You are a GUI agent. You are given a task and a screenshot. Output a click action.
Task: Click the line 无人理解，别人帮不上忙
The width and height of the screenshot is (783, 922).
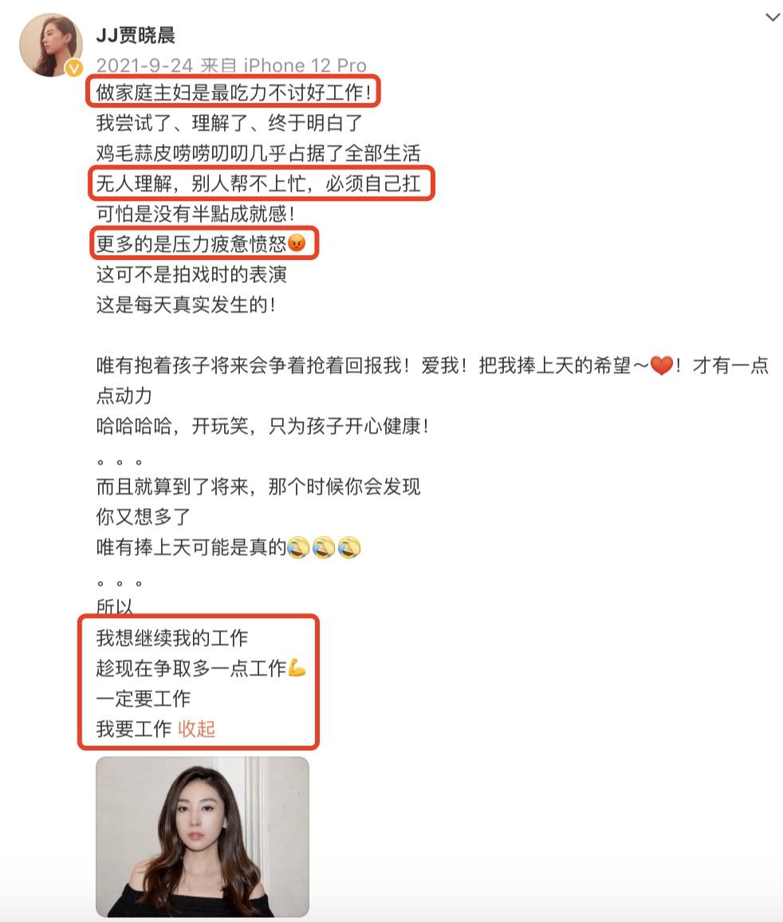[258, 183]
